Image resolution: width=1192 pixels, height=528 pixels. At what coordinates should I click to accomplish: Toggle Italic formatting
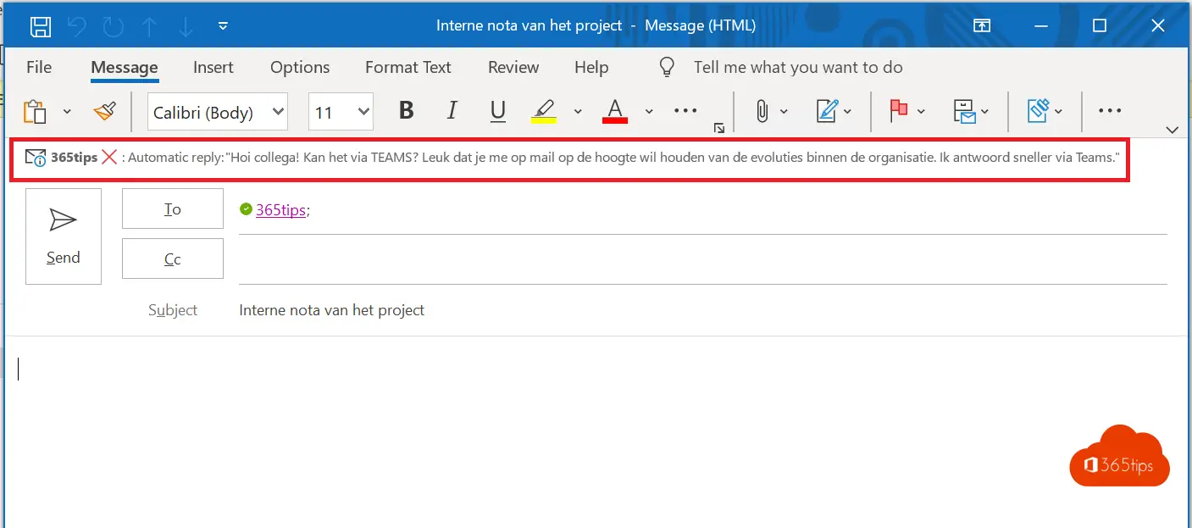click(x=452, y=111)
